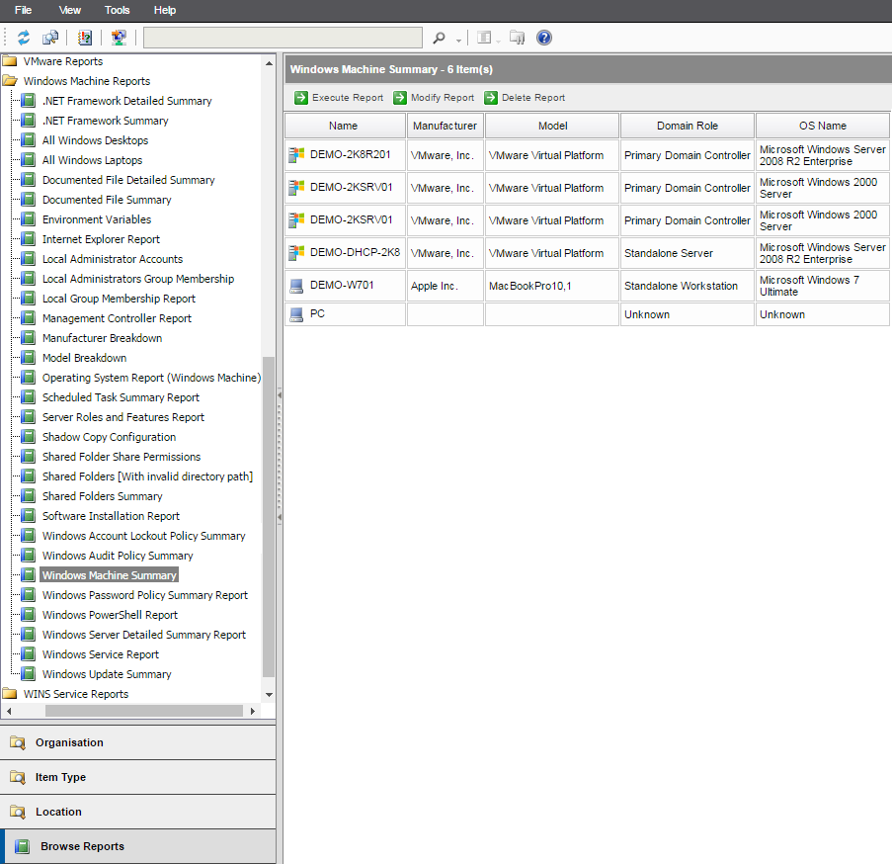
Task: Open the notebook help toolbar icon
Action: (85, 37)
